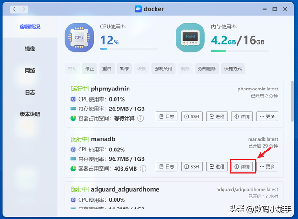
Task: Click phpmyadmin CPU usage chip icon
Action: (x=73, y=99)
